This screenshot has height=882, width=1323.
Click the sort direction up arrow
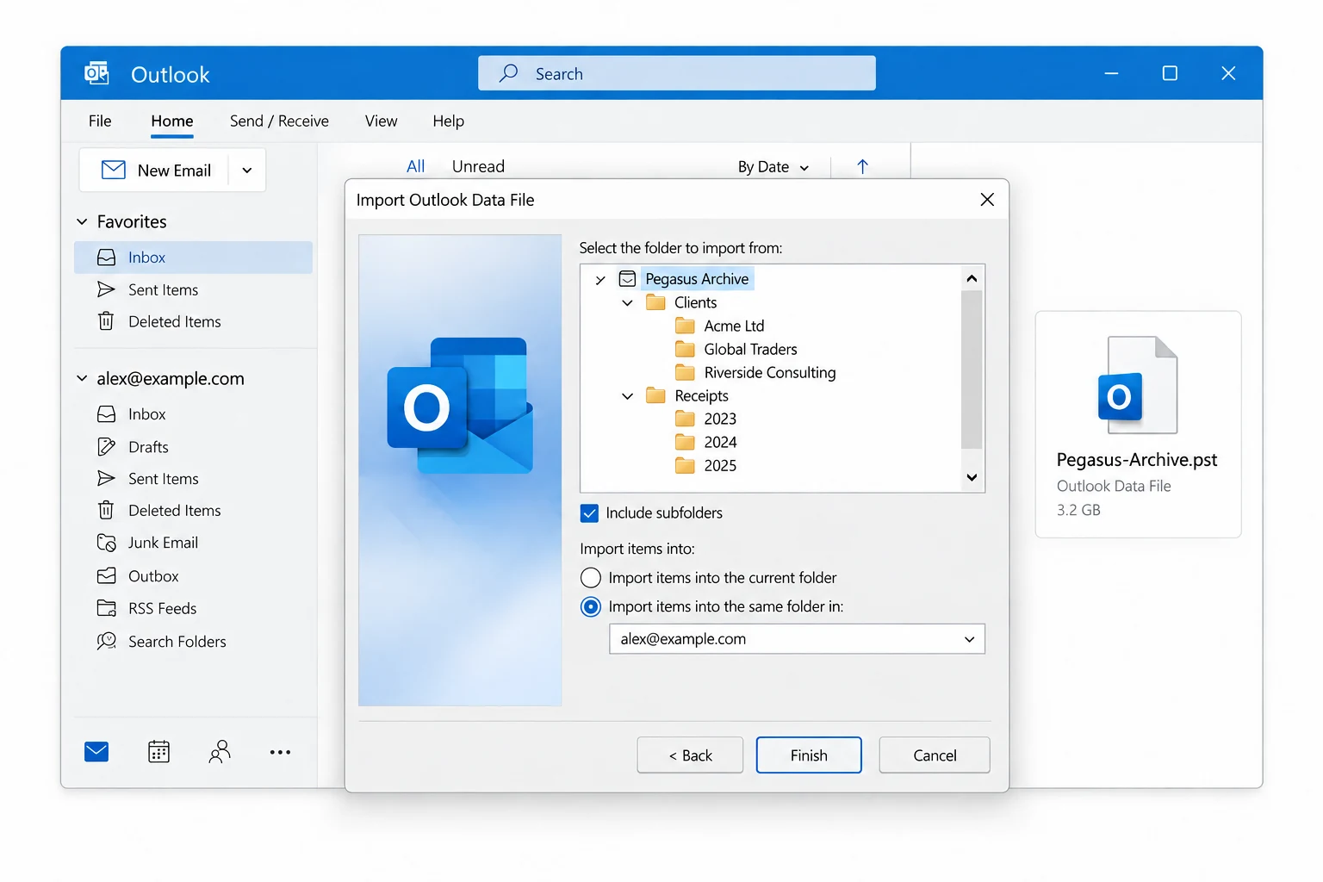862,166
